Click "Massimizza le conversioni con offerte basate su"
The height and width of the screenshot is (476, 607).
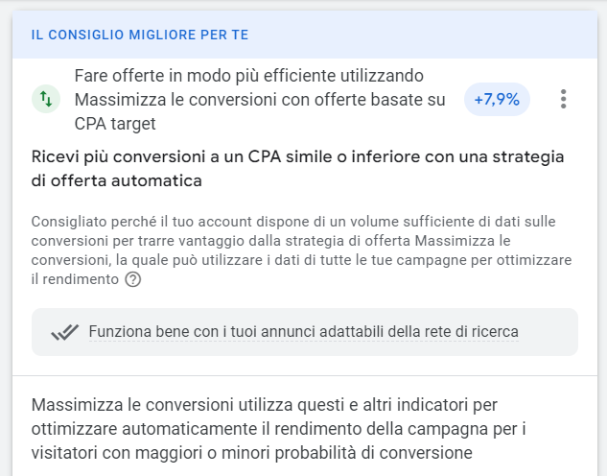tap(259, 99)
